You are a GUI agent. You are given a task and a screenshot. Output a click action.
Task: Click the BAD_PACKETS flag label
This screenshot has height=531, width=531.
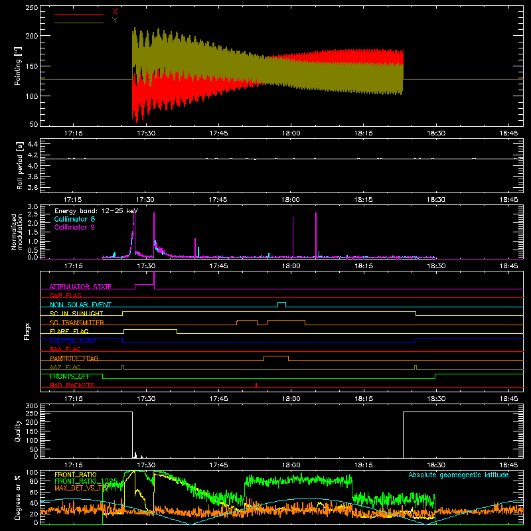point(72,385)
